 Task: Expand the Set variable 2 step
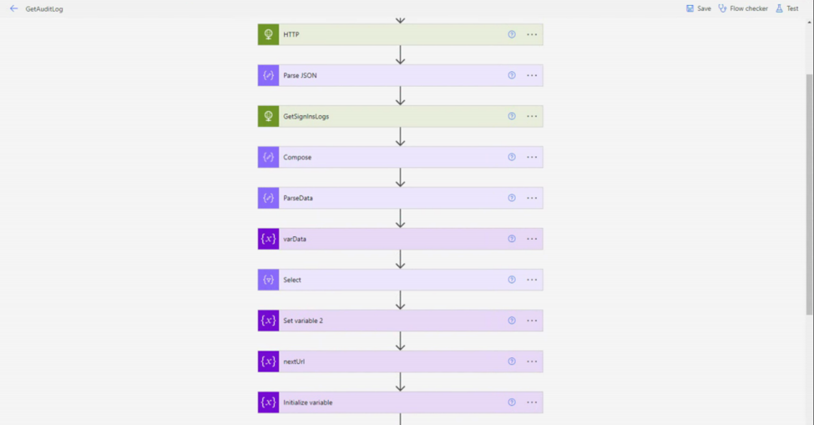(x=384, y=321)
